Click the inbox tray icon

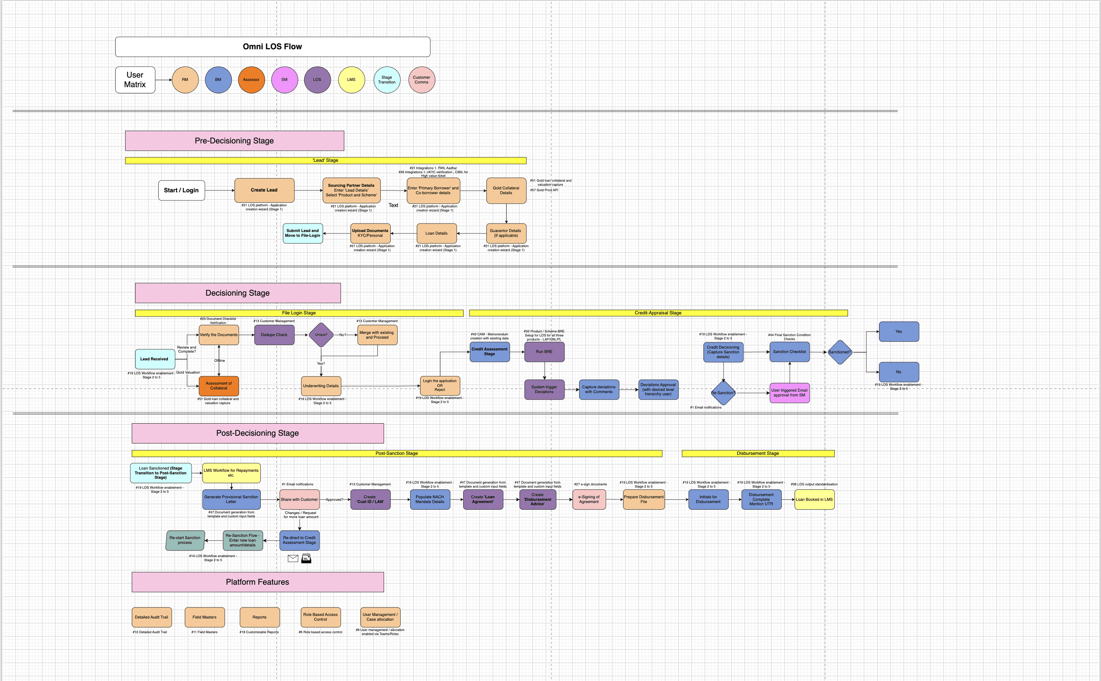tap(306, 559)
